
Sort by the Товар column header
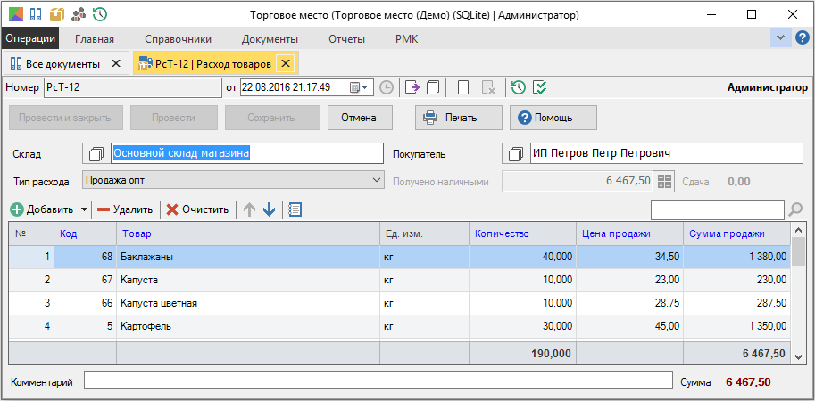(x=248, y=233)
